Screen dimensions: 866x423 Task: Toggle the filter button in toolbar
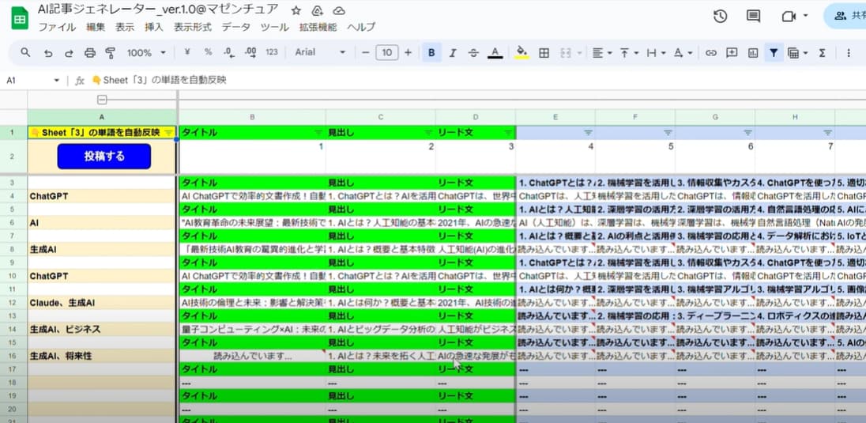774,52
